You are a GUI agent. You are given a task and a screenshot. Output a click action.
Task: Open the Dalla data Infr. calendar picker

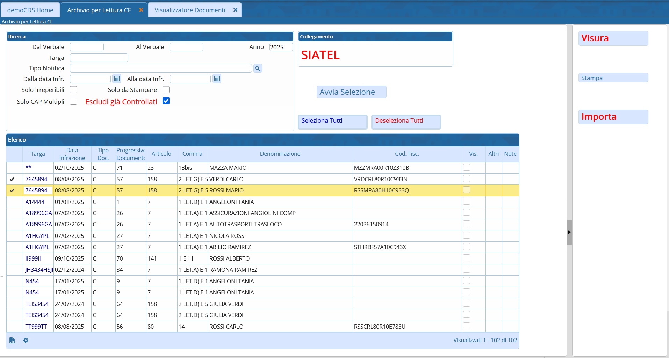tap(117, 79)
